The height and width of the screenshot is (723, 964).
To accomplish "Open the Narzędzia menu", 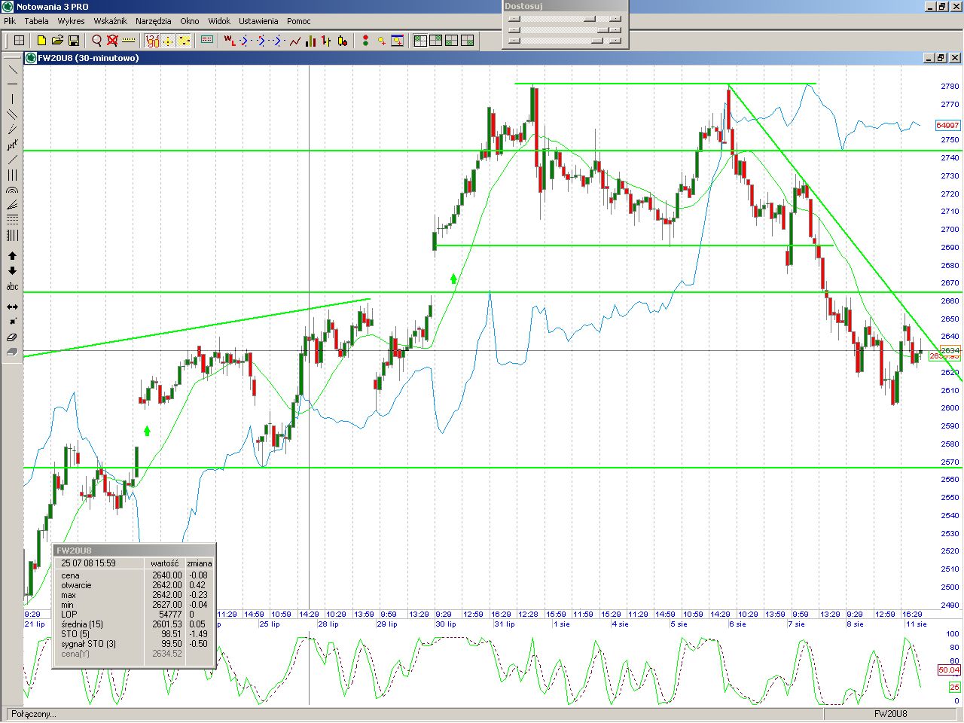I will point(153,21).
